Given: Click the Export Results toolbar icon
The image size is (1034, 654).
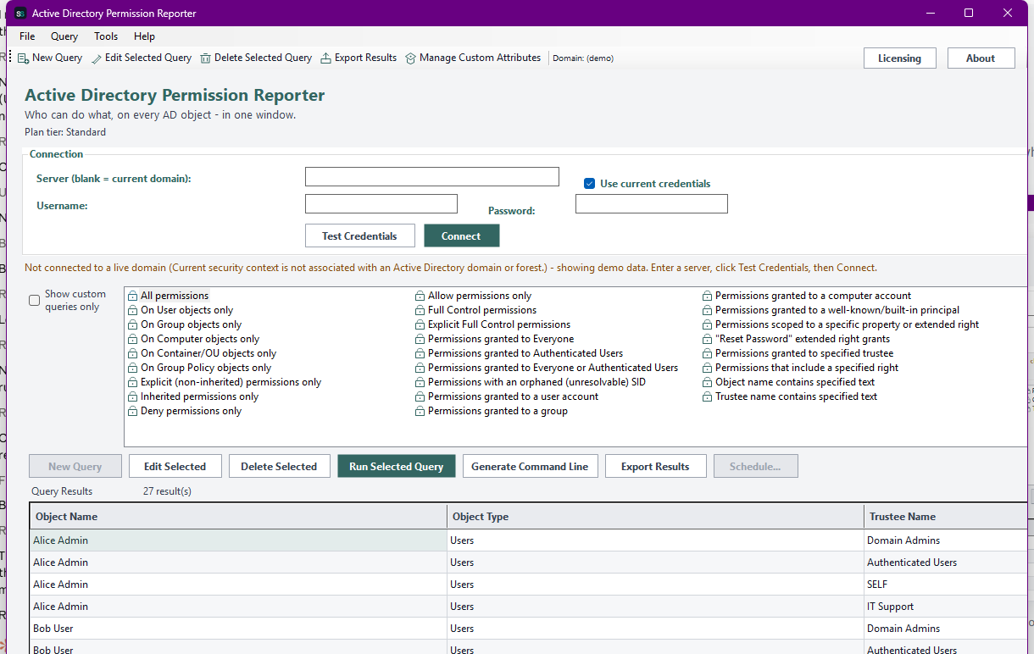Looking at the screenshot, I should point(326,58).
